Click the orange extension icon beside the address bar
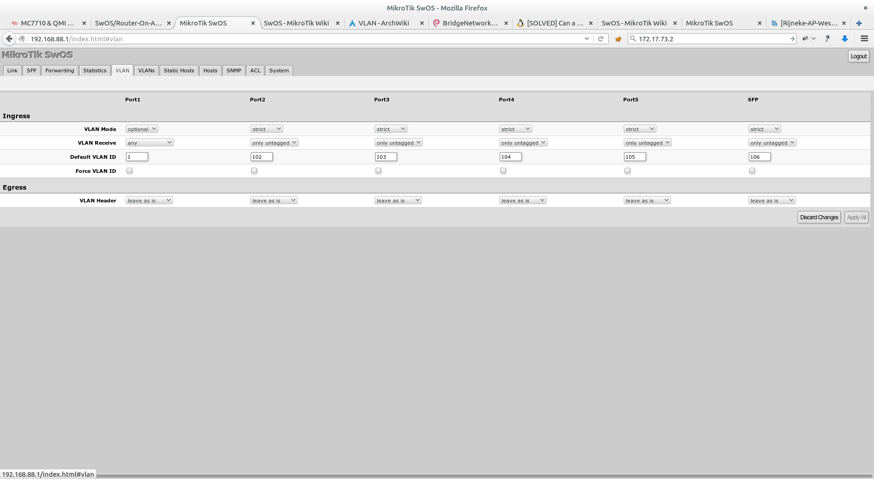 (x=618, y=39)
